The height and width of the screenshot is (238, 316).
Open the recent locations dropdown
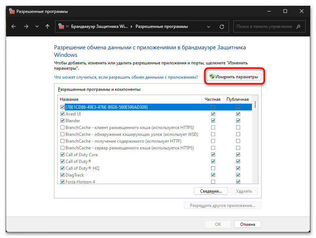click(37, 27)
